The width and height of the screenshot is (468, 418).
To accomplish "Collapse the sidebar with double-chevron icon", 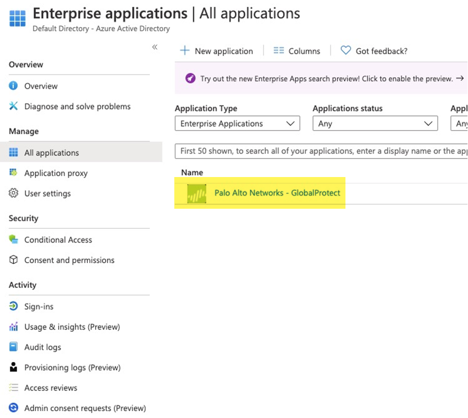I will (155, 47).
